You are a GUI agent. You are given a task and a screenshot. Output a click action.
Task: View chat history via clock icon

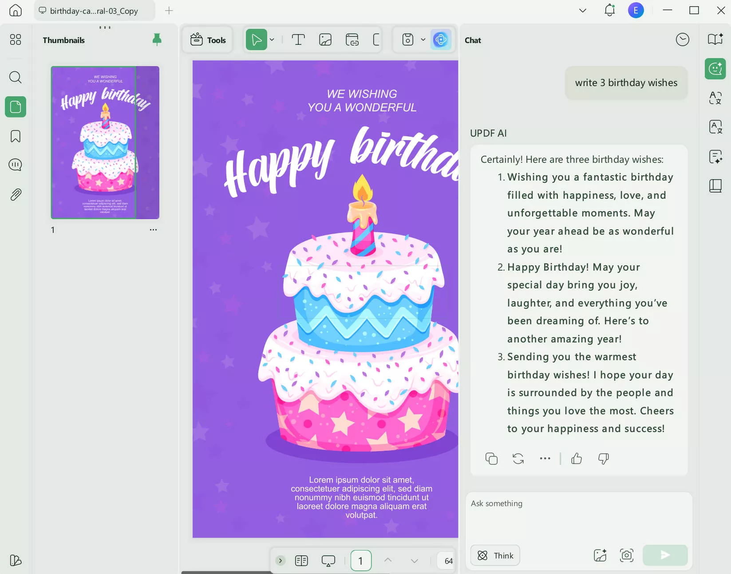click(x=683, y=39)
